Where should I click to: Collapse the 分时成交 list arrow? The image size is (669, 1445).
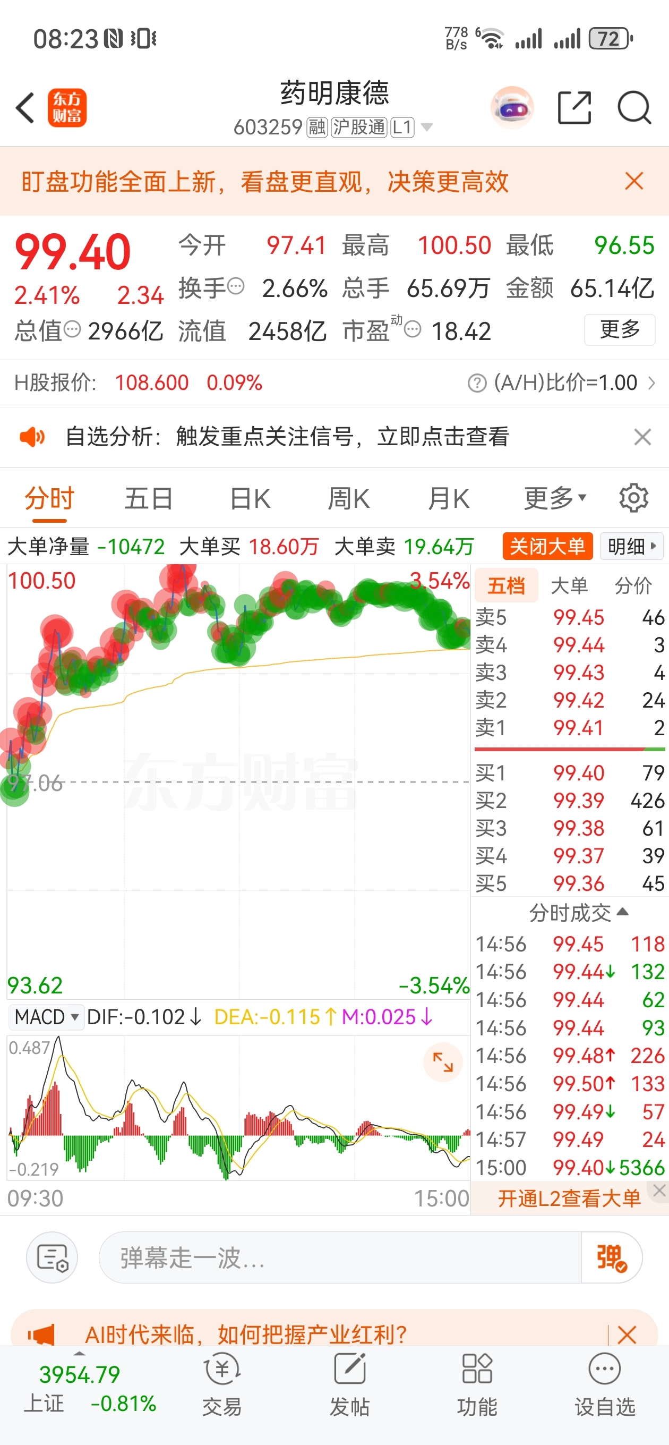tap(622, 912)
